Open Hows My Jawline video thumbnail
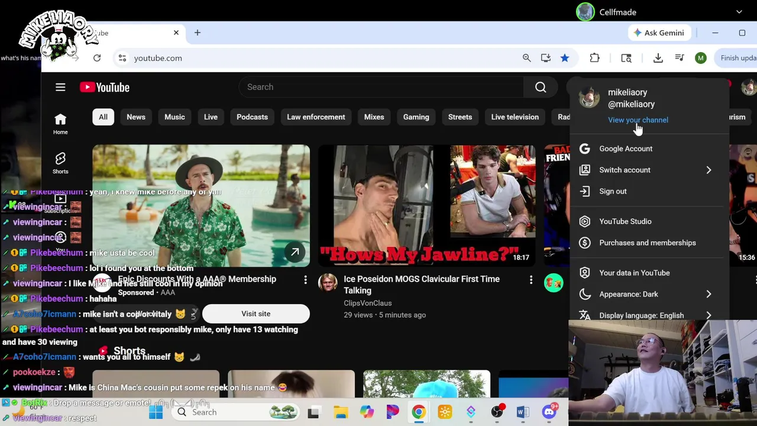The height and width of the screenshot is (426, 757). point(427,206)
